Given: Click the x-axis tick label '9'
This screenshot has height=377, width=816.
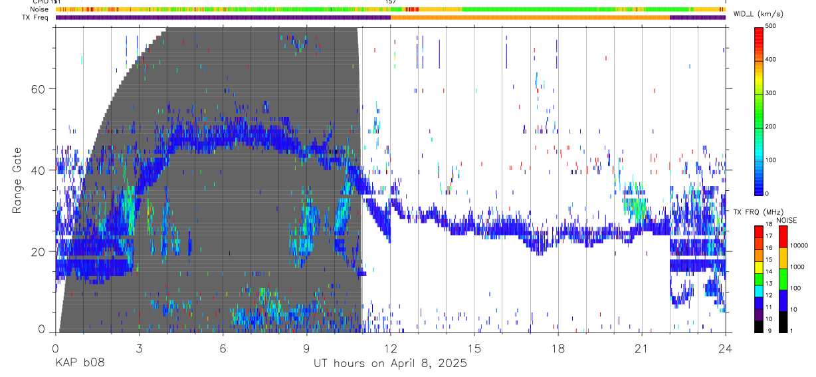Looking at the screenshot, I should tap(306, 348).
